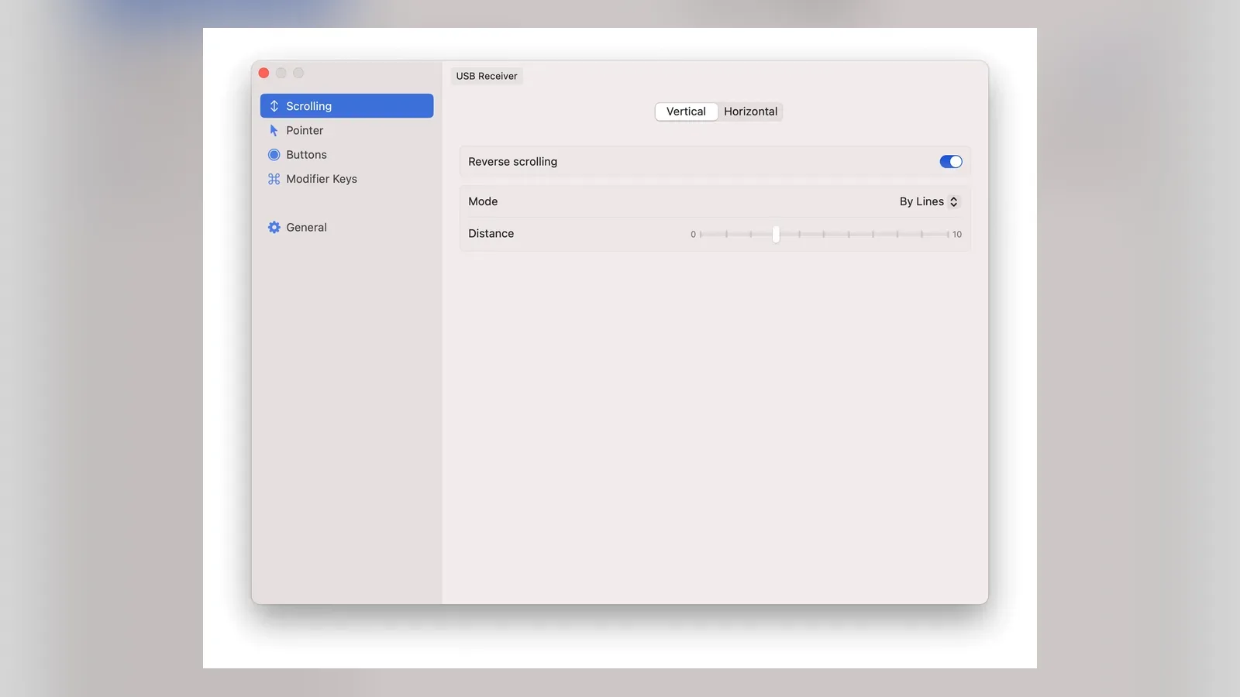
Task: Click the Modifier Keys command icon
Action: 274,179
